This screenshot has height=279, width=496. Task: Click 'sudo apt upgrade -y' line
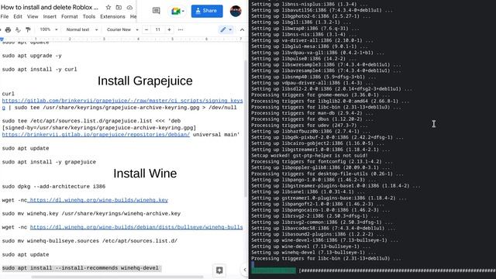tap(32, 56)
